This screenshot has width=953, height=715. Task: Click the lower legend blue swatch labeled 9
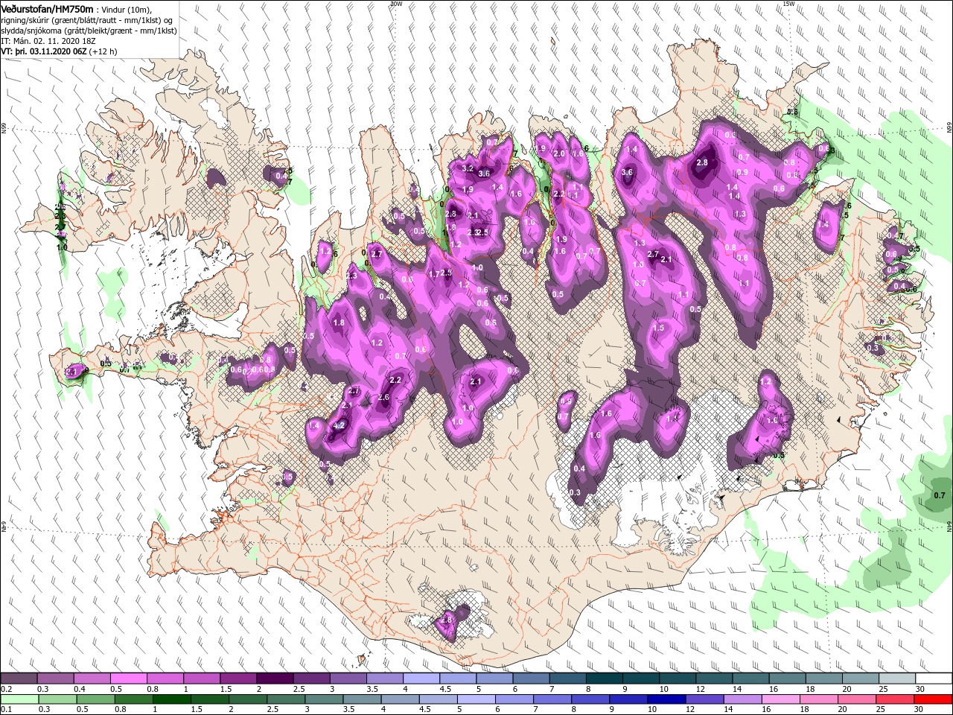[x=627, y=699]
